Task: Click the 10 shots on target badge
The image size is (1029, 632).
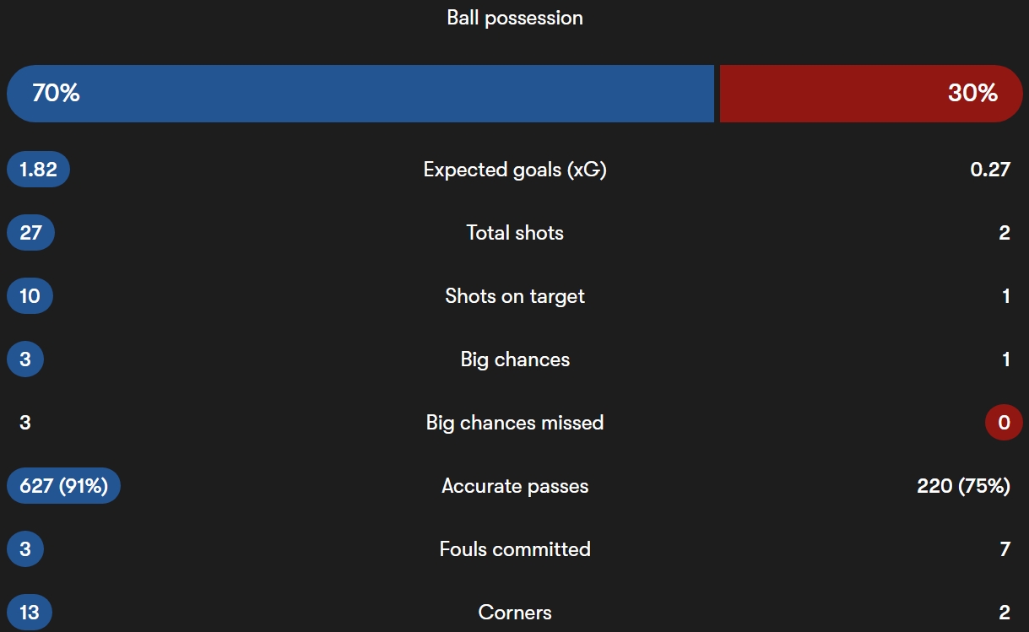Action: (x=30, y=296)
